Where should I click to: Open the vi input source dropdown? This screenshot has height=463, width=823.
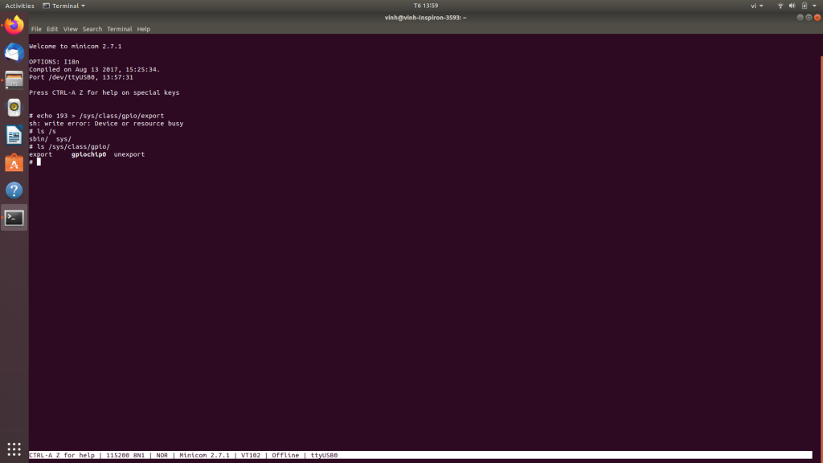click(757, 6)
